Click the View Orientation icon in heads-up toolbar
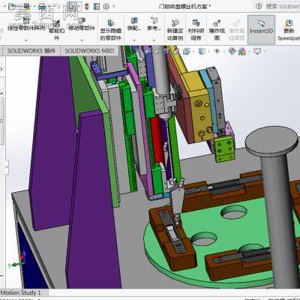This screenshot has height=300, width=300. click(186, 52)
